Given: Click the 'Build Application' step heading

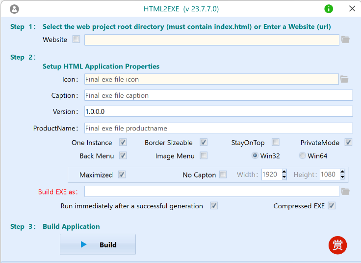Looking at the screenshot, I should 71,226.
